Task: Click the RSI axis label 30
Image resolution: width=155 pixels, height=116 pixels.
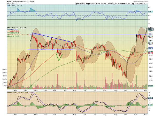Action: [149, 19]
